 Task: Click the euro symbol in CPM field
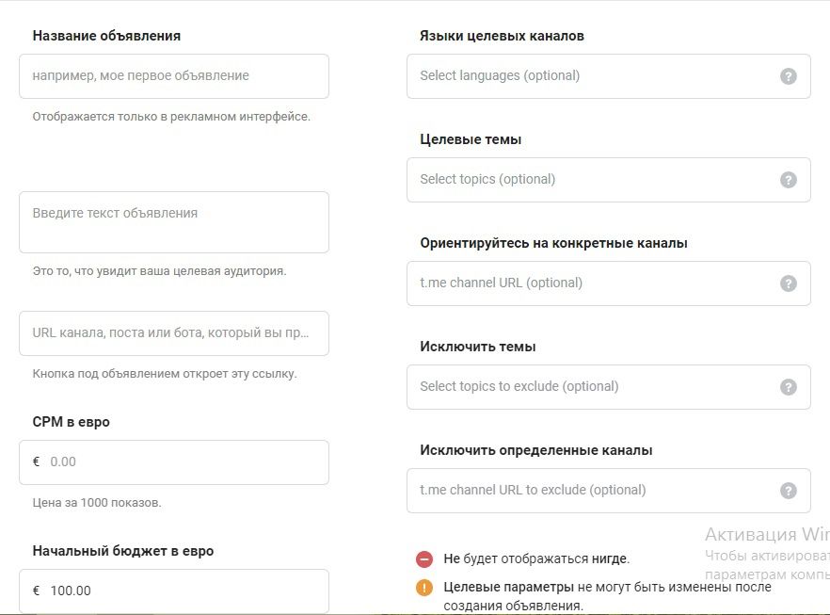36,462
